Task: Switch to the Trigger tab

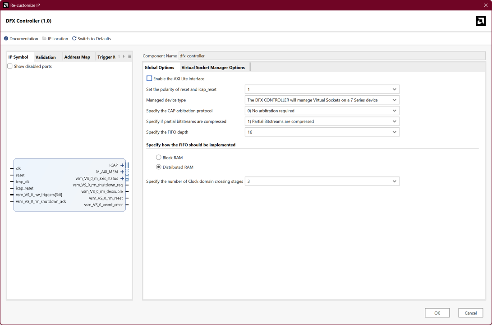Action: click(x=106, y=57)
